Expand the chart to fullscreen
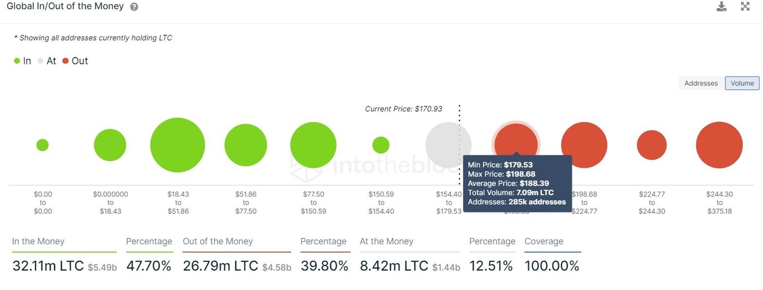Image resolution: width=763 pixels, height=290 pixels. point(745,6)
